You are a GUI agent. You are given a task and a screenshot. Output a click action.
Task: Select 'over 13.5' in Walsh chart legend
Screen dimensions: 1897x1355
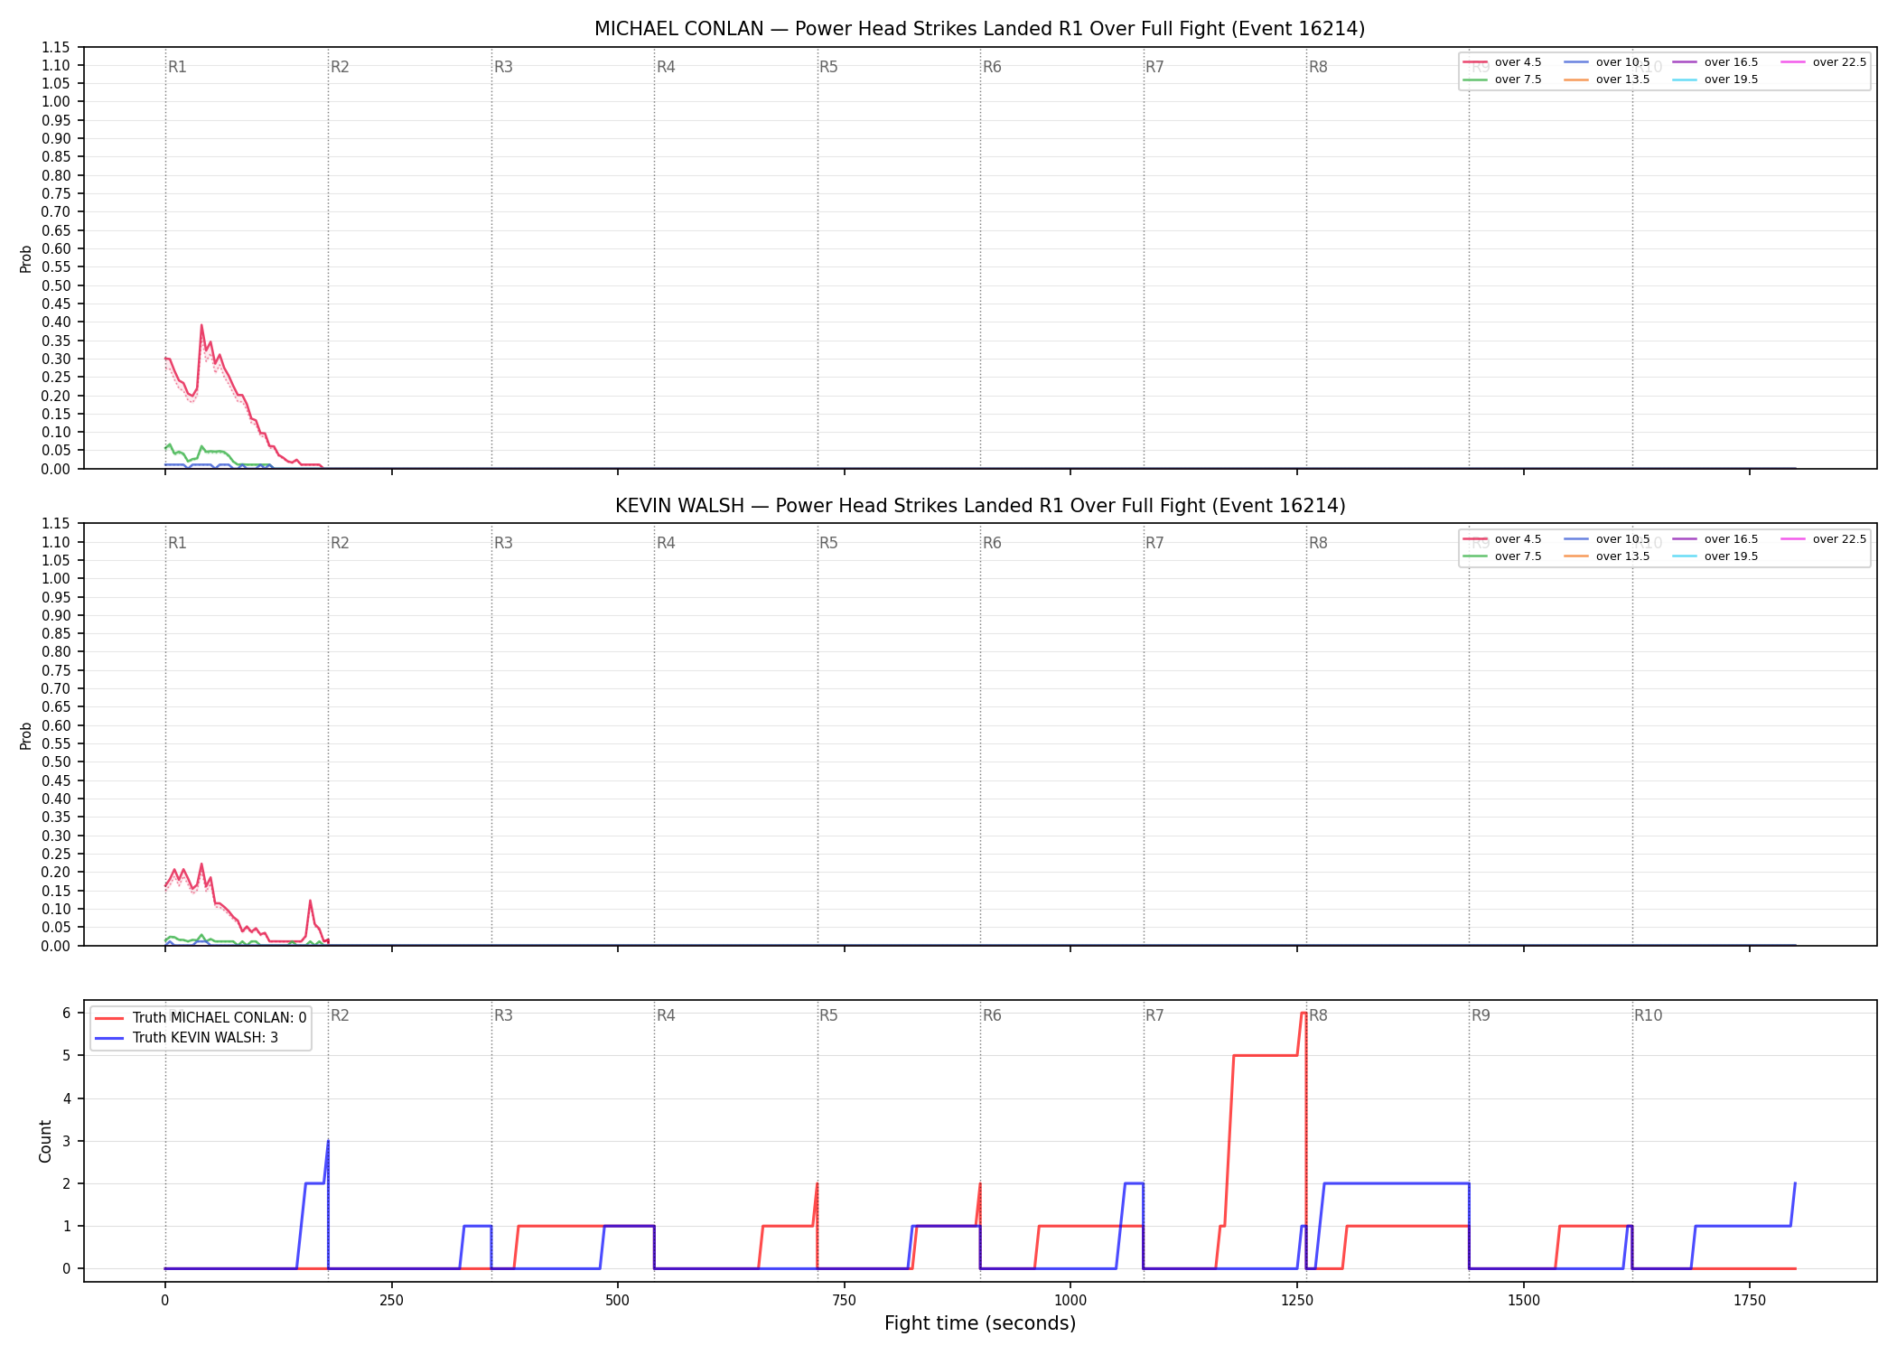1607,556
